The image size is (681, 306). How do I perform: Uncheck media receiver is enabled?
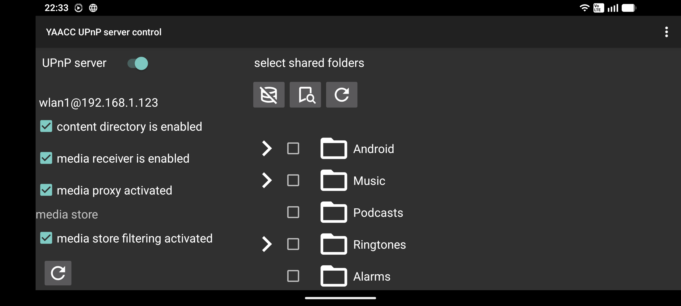pyautogui.click(x=46, y=158)
